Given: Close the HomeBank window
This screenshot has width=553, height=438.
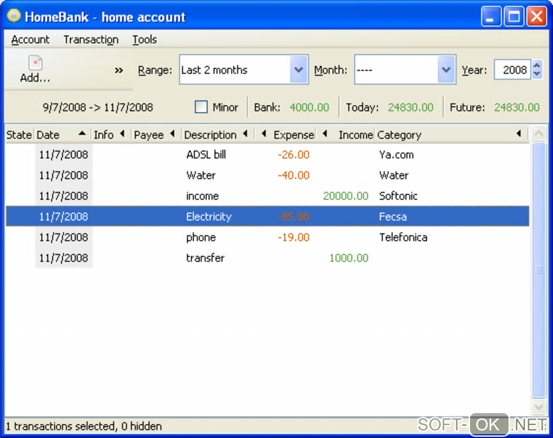Looking at the screenshot, I should pyautogui.click(x=537, y=16).
